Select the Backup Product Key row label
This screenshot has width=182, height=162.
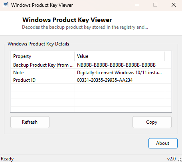coord(43,65)
